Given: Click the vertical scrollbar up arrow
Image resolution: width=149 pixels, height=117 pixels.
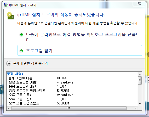Looking at the screenshot, I should point(140,74).
